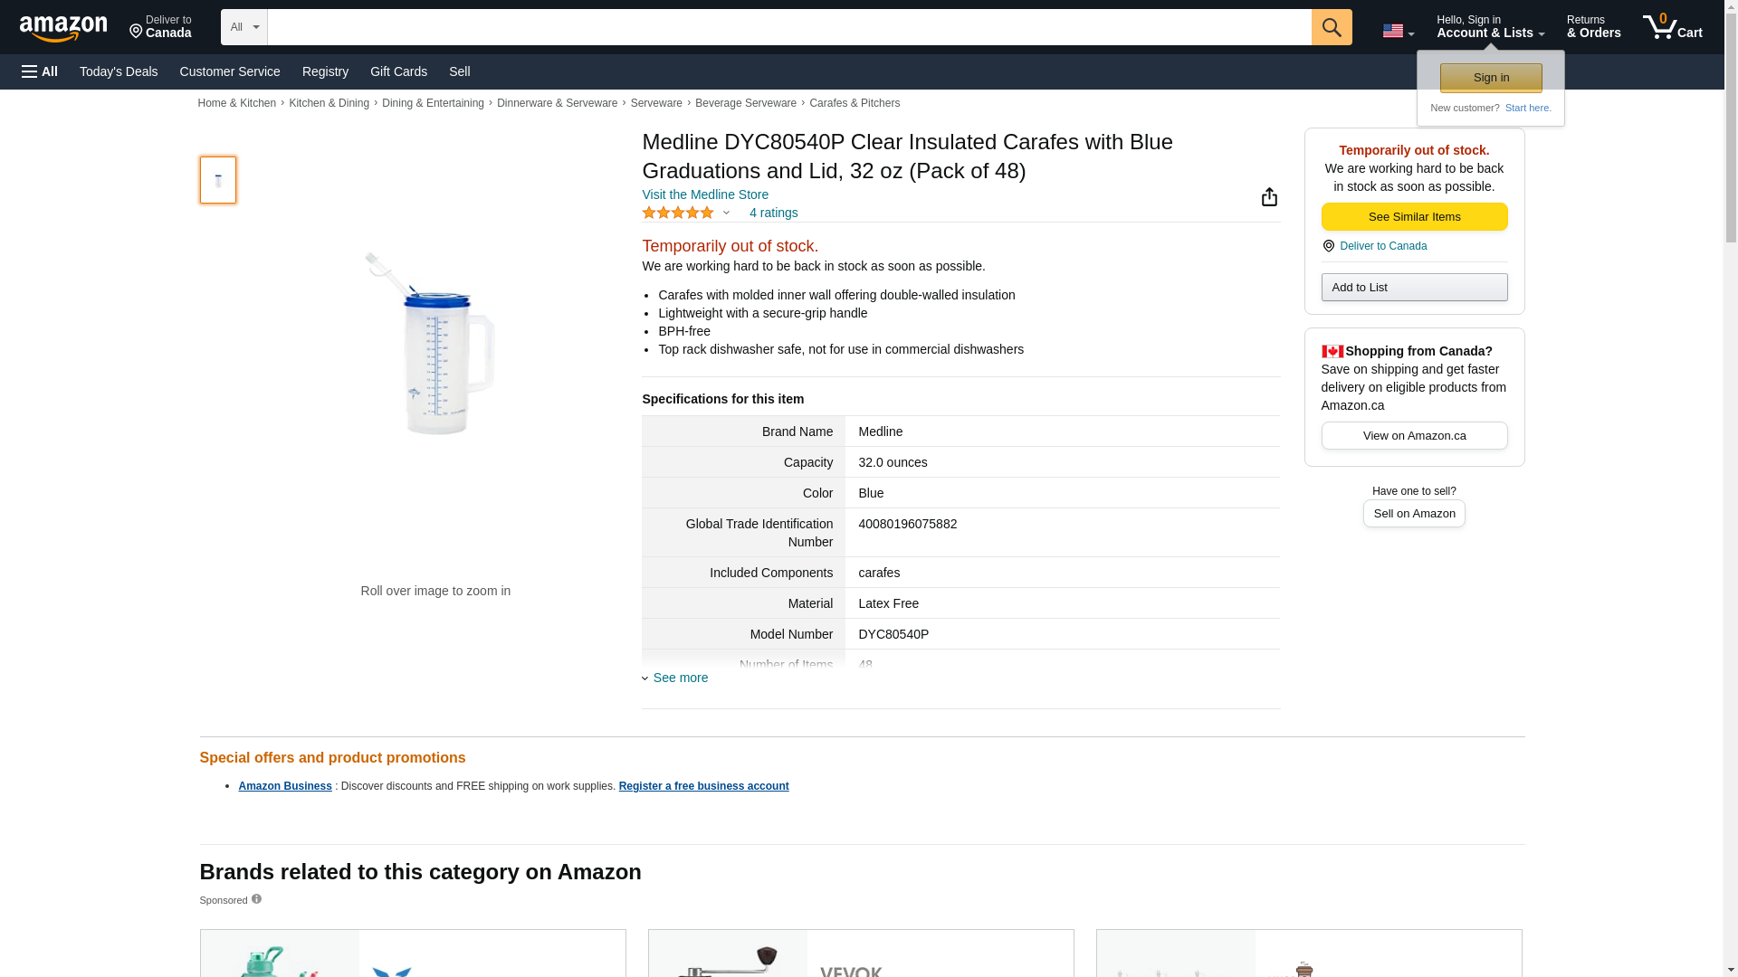Screen dimensions: 1738x977
Task: Click the Amazon logo
Action: click(x=63, y=28)
